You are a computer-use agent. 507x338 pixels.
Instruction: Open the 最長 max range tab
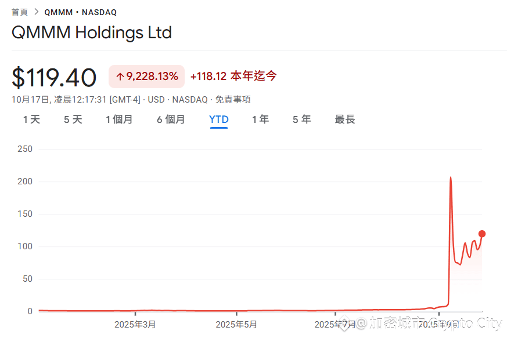click(x=345, y=119)
